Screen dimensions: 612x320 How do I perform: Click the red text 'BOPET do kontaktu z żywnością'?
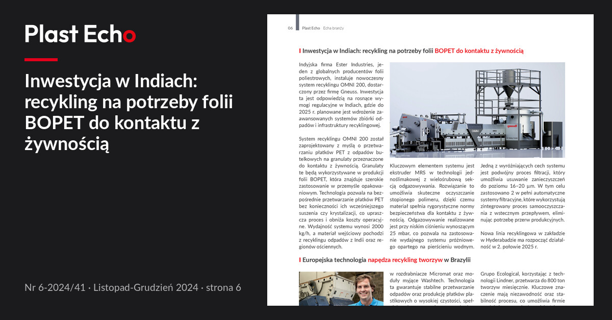click(479, 51)
